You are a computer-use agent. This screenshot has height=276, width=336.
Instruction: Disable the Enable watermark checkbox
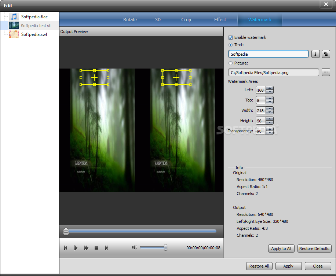point(231,37)
